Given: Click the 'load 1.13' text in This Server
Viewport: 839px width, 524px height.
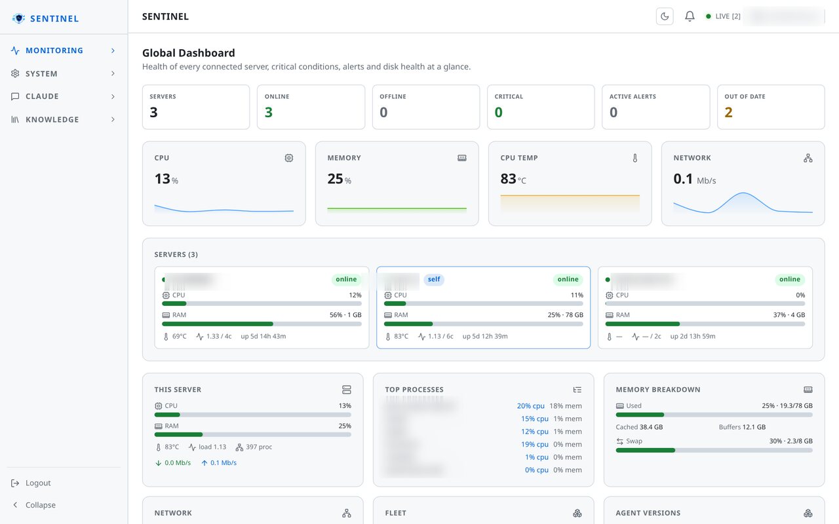Looking at the screenshot, I should (x=212, y=447).
